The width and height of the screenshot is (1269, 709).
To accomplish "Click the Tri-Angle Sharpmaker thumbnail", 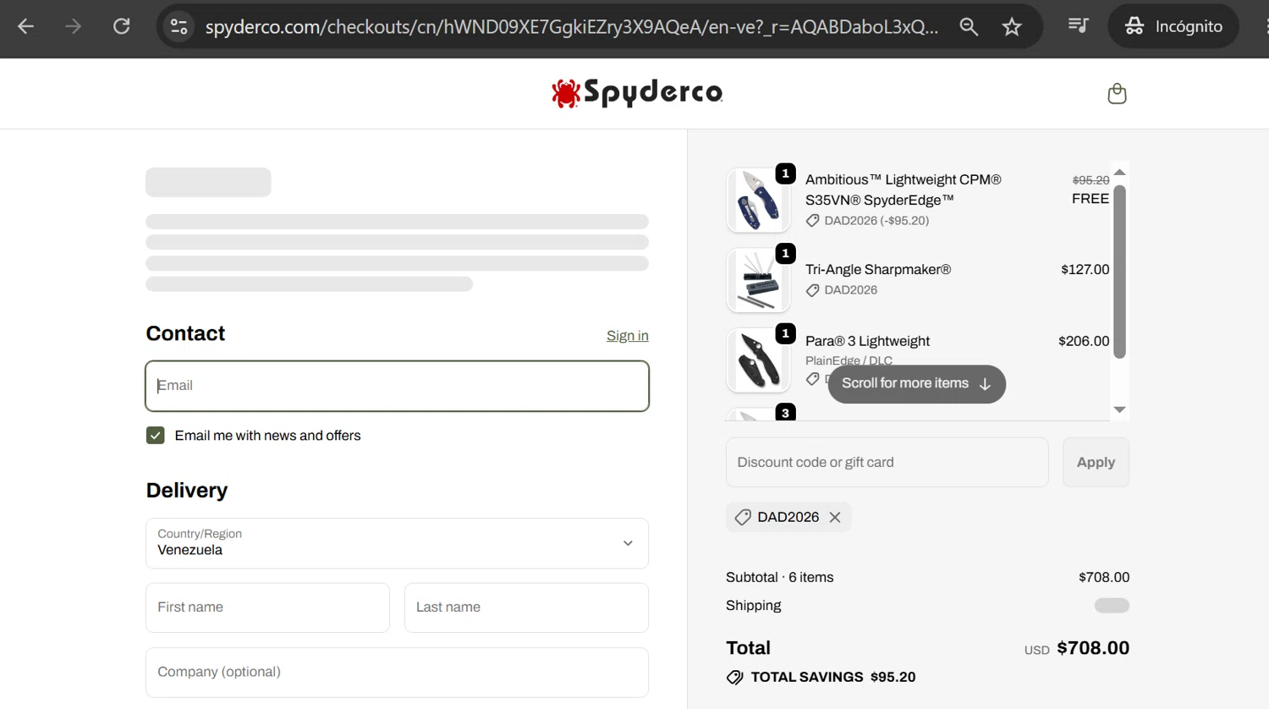I will pyautogui.click(x=758, y=280).
